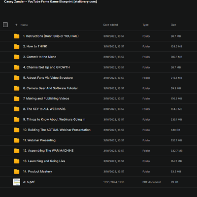This screenshot has height=197, width=197.
Task: Open "1. Instructions (Don't Skip or YOU FAIL)"
Action: [x=51, y=36]
